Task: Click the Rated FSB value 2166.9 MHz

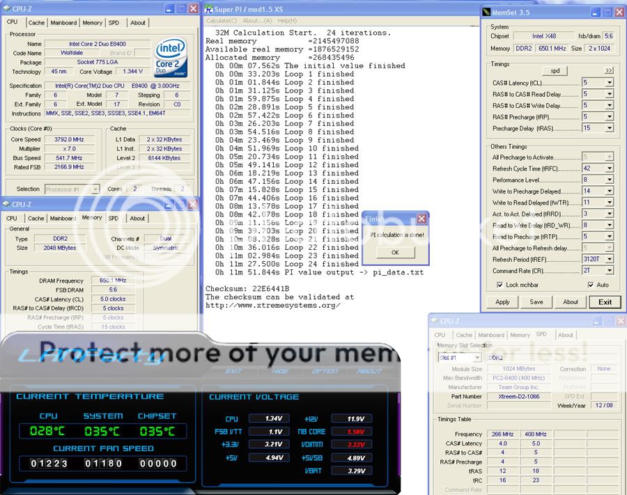Action: (69, 167)
